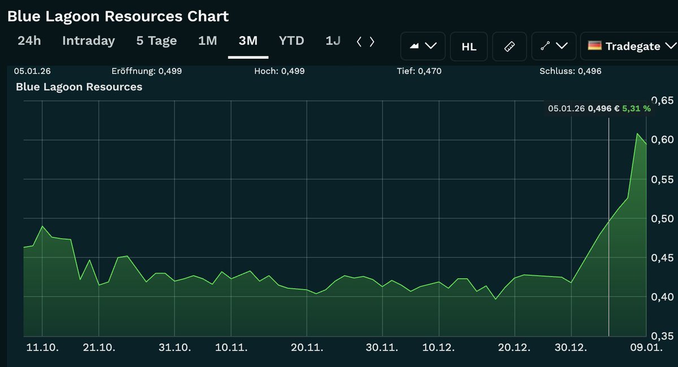
Task: Click the 0,35 y-axis price label
Action: pyautogui.click(x=662, y=335)
